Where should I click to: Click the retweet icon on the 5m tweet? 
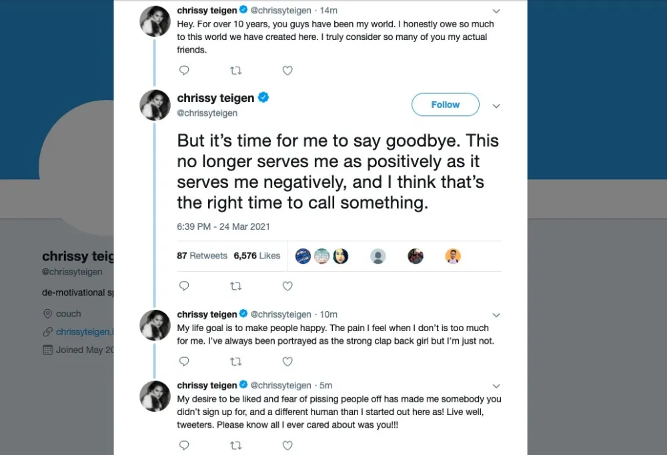235,445
